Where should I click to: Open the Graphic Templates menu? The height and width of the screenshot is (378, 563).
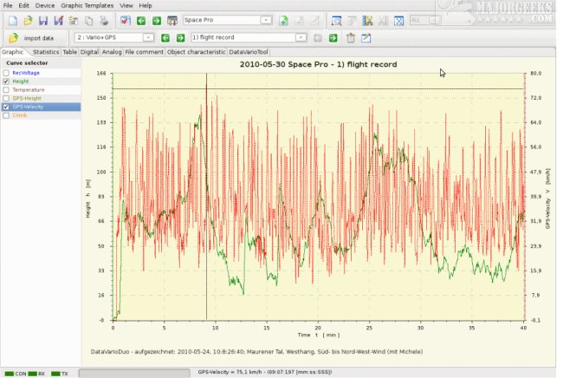87,5
